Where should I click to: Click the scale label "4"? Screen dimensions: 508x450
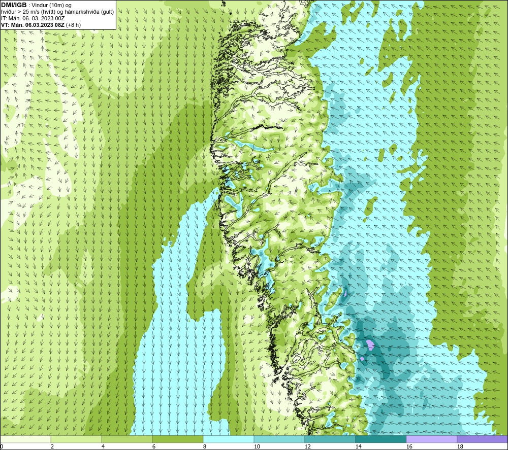tap(103, 446)
